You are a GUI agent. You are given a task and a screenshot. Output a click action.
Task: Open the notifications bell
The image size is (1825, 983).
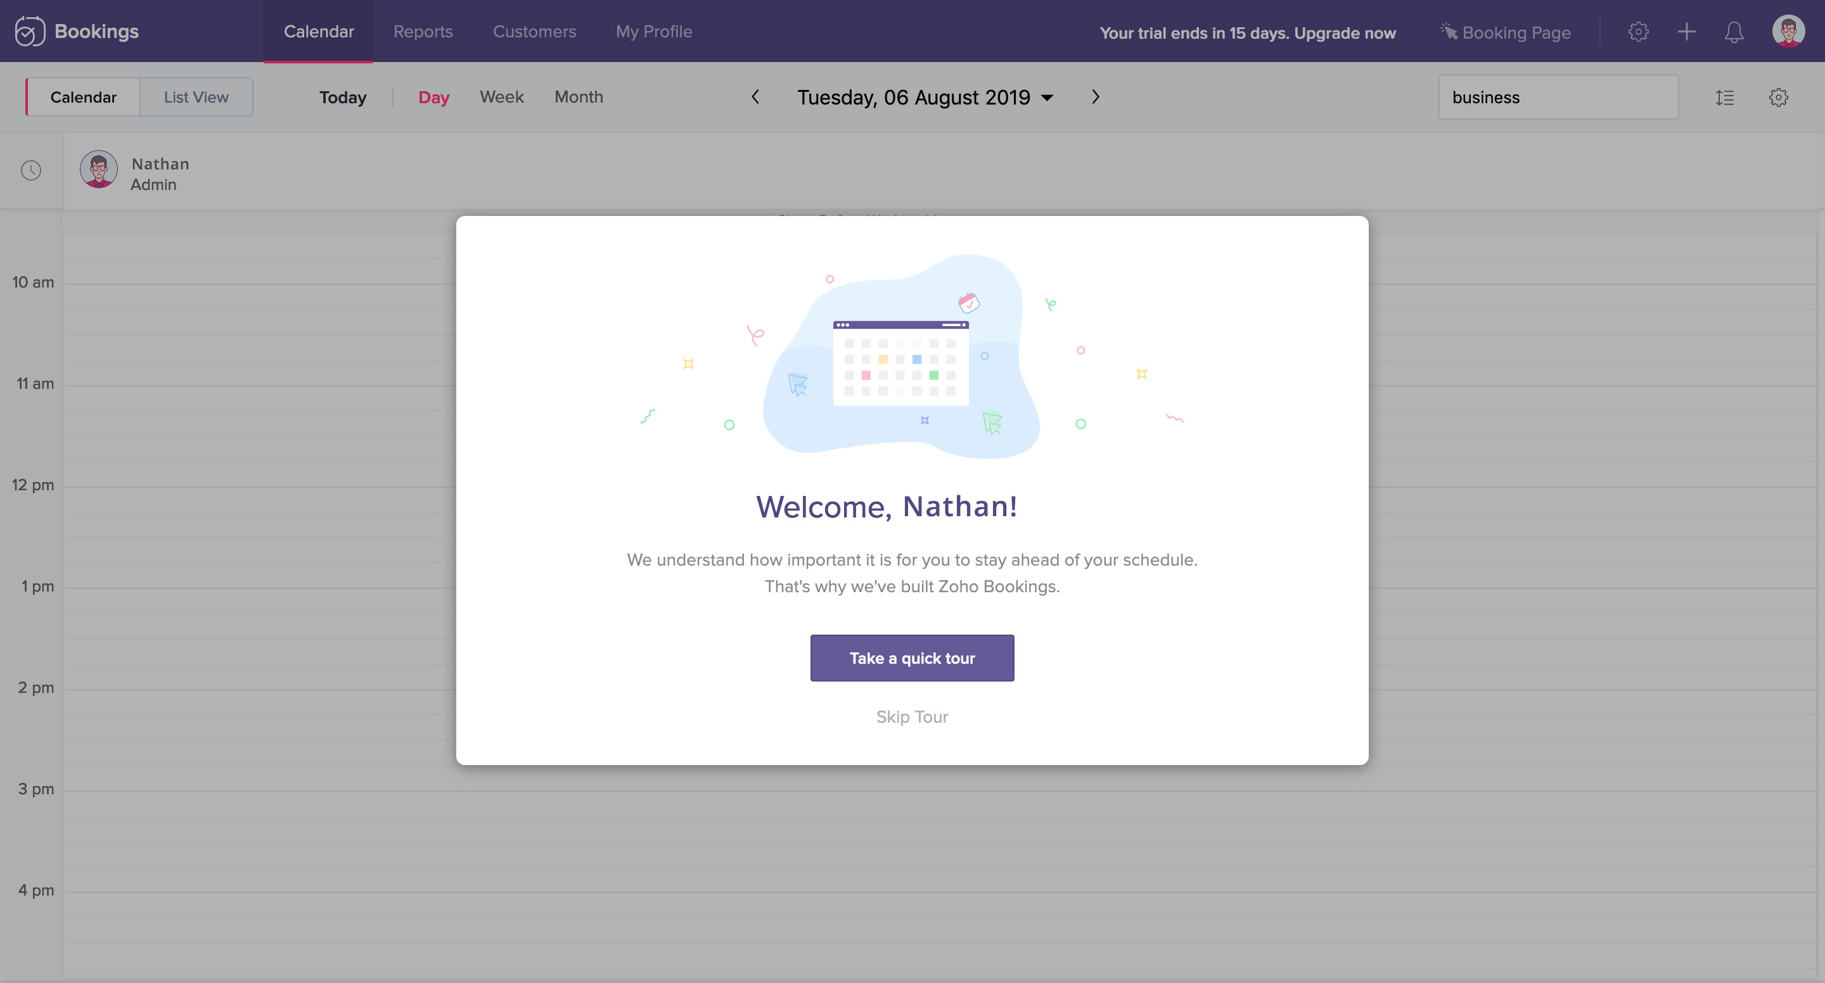point(1734,32)
